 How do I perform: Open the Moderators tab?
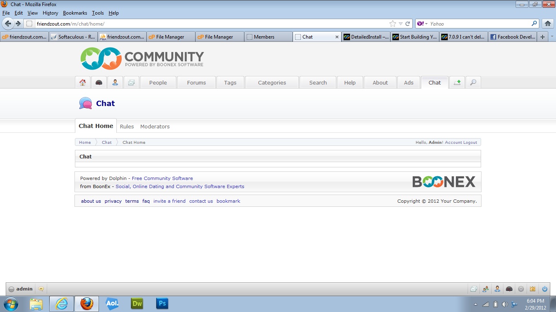155,126
